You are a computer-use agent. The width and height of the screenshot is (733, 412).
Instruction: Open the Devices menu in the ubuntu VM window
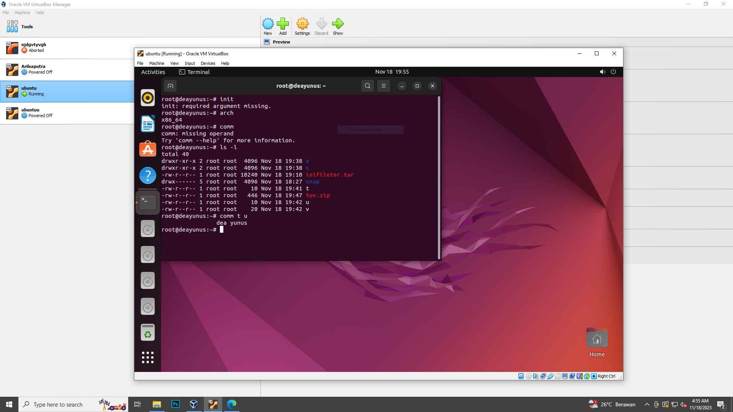click(x=208, y=63)
